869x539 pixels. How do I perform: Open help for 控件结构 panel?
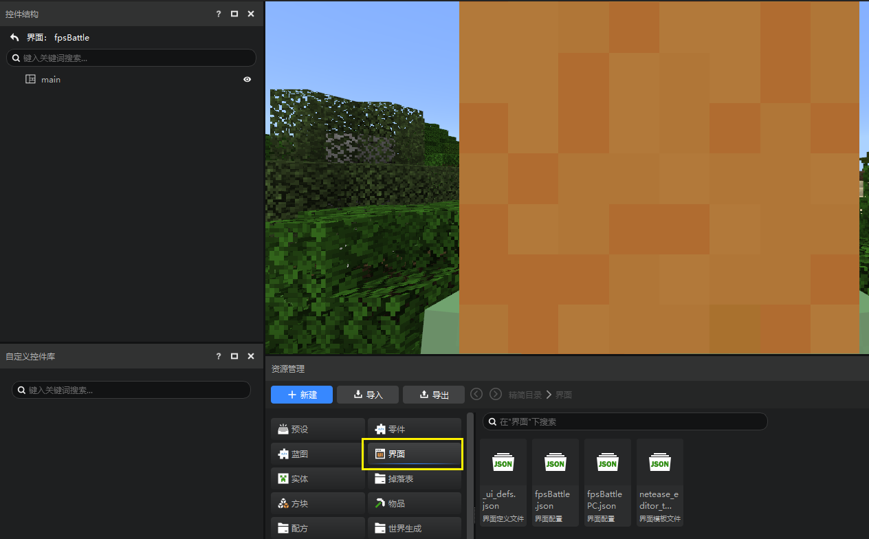(x=219, y=14)
